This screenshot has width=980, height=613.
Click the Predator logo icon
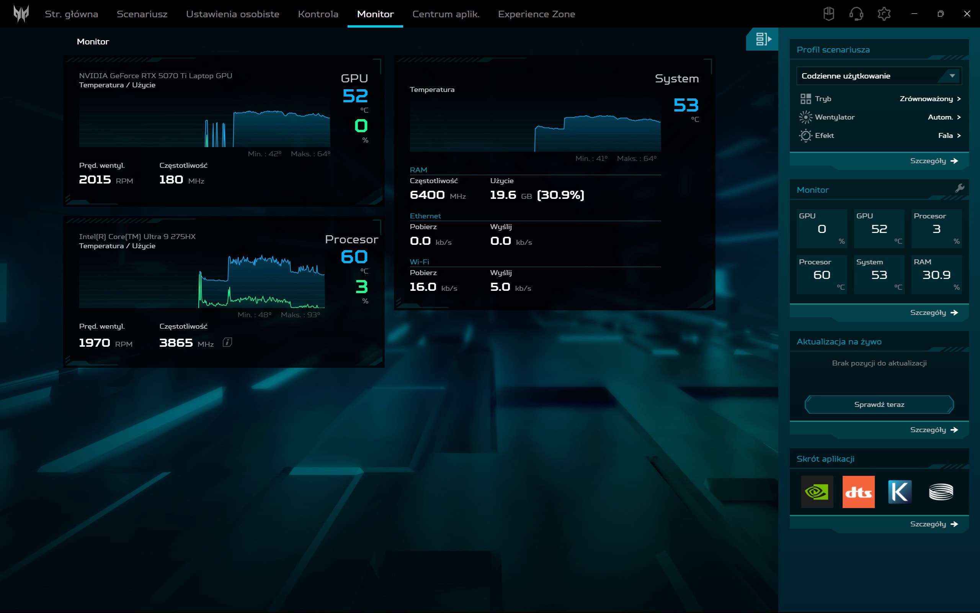coord(21,14)
